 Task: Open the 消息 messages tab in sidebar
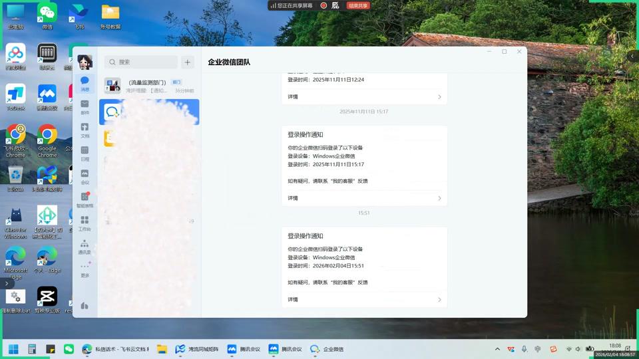point(85,83)
